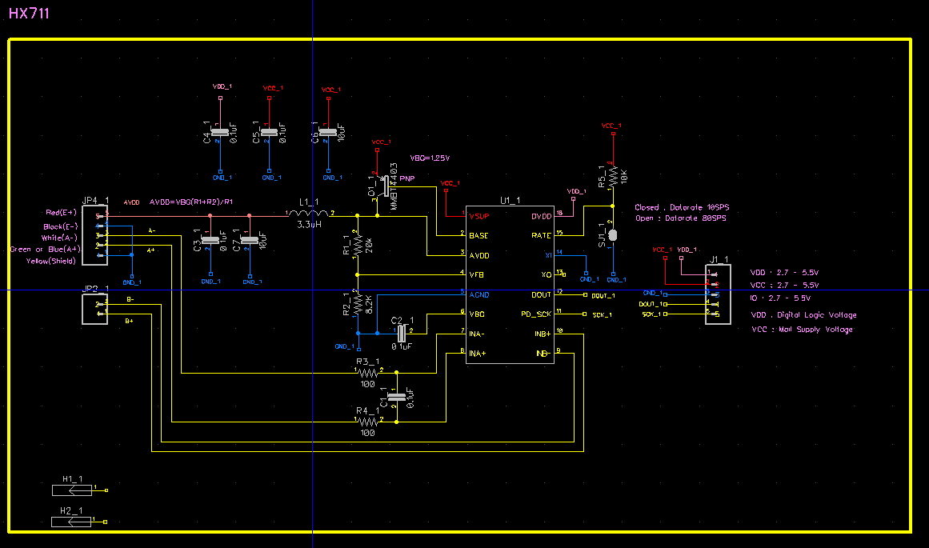Image resolution: width=929 pixels, height=548 pixels.
Task: Select the H1_1 mounting hole symbol
Action: click(71, 490)
